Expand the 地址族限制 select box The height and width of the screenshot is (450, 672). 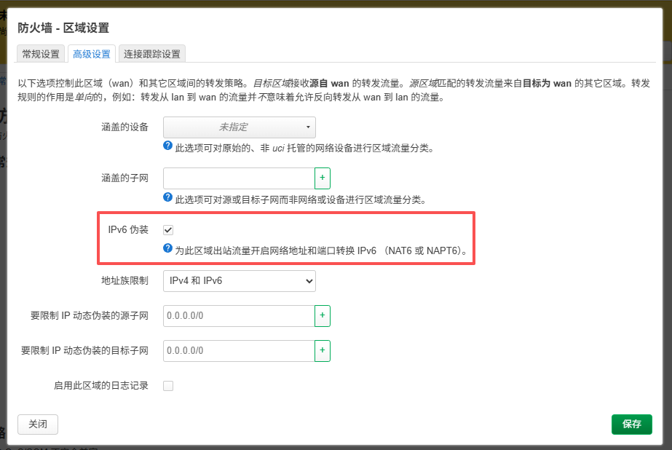click(x=239, y=280)
